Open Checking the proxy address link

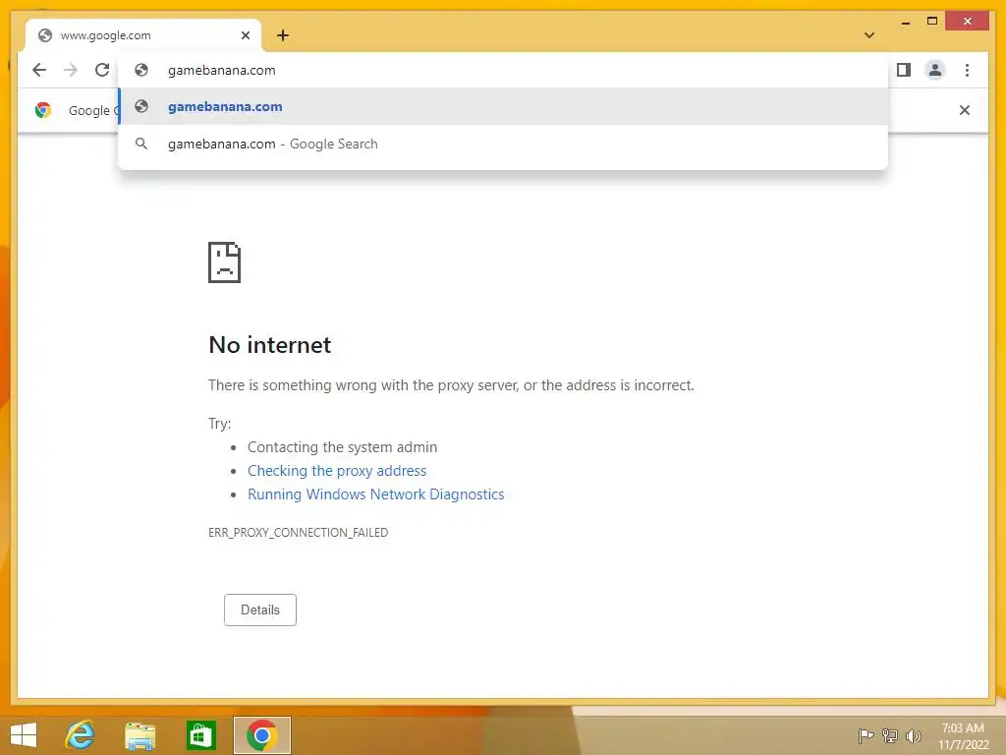pyautogui.click(x=337, y=471)
